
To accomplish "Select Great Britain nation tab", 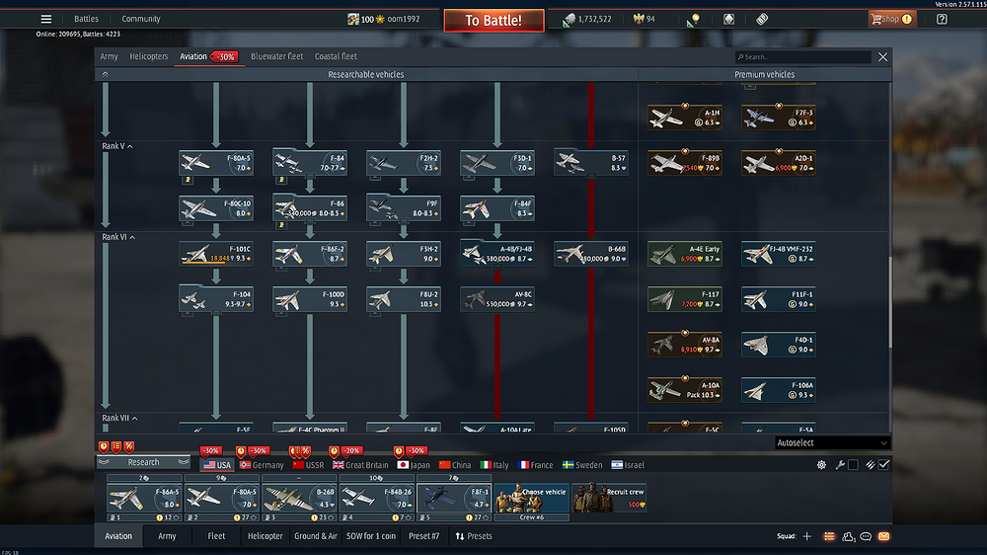I will 360,465.
